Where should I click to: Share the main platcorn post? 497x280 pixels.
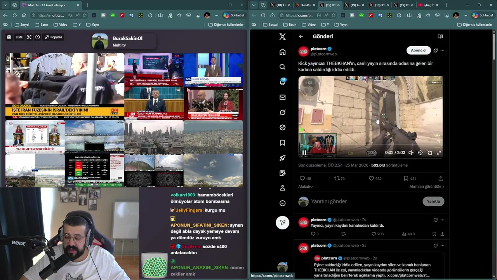tap(441, 178)
